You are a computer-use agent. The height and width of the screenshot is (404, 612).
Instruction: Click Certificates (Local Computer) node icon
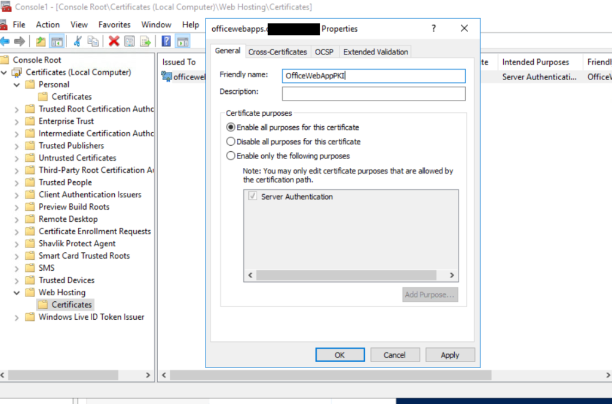17,72
